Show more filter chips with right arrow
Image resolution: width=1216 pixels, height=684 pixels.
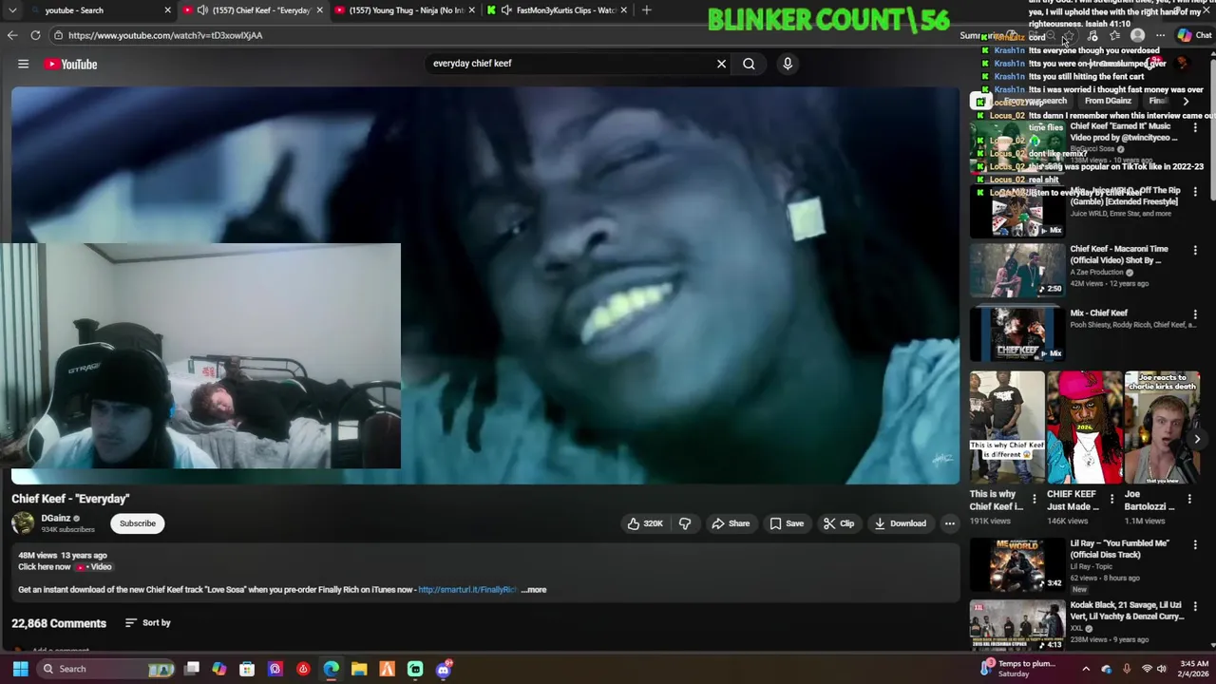click(1185, 101)
